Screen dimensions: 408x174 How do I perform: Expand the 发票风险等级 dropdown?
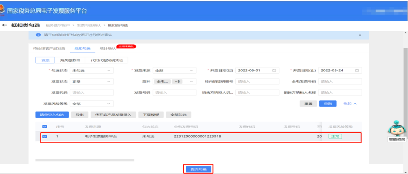pyautogui.click(x=91, y=103)
